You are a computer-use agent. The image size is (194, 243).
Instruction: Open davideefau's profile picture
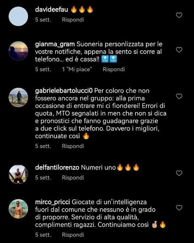pos(18,16)
